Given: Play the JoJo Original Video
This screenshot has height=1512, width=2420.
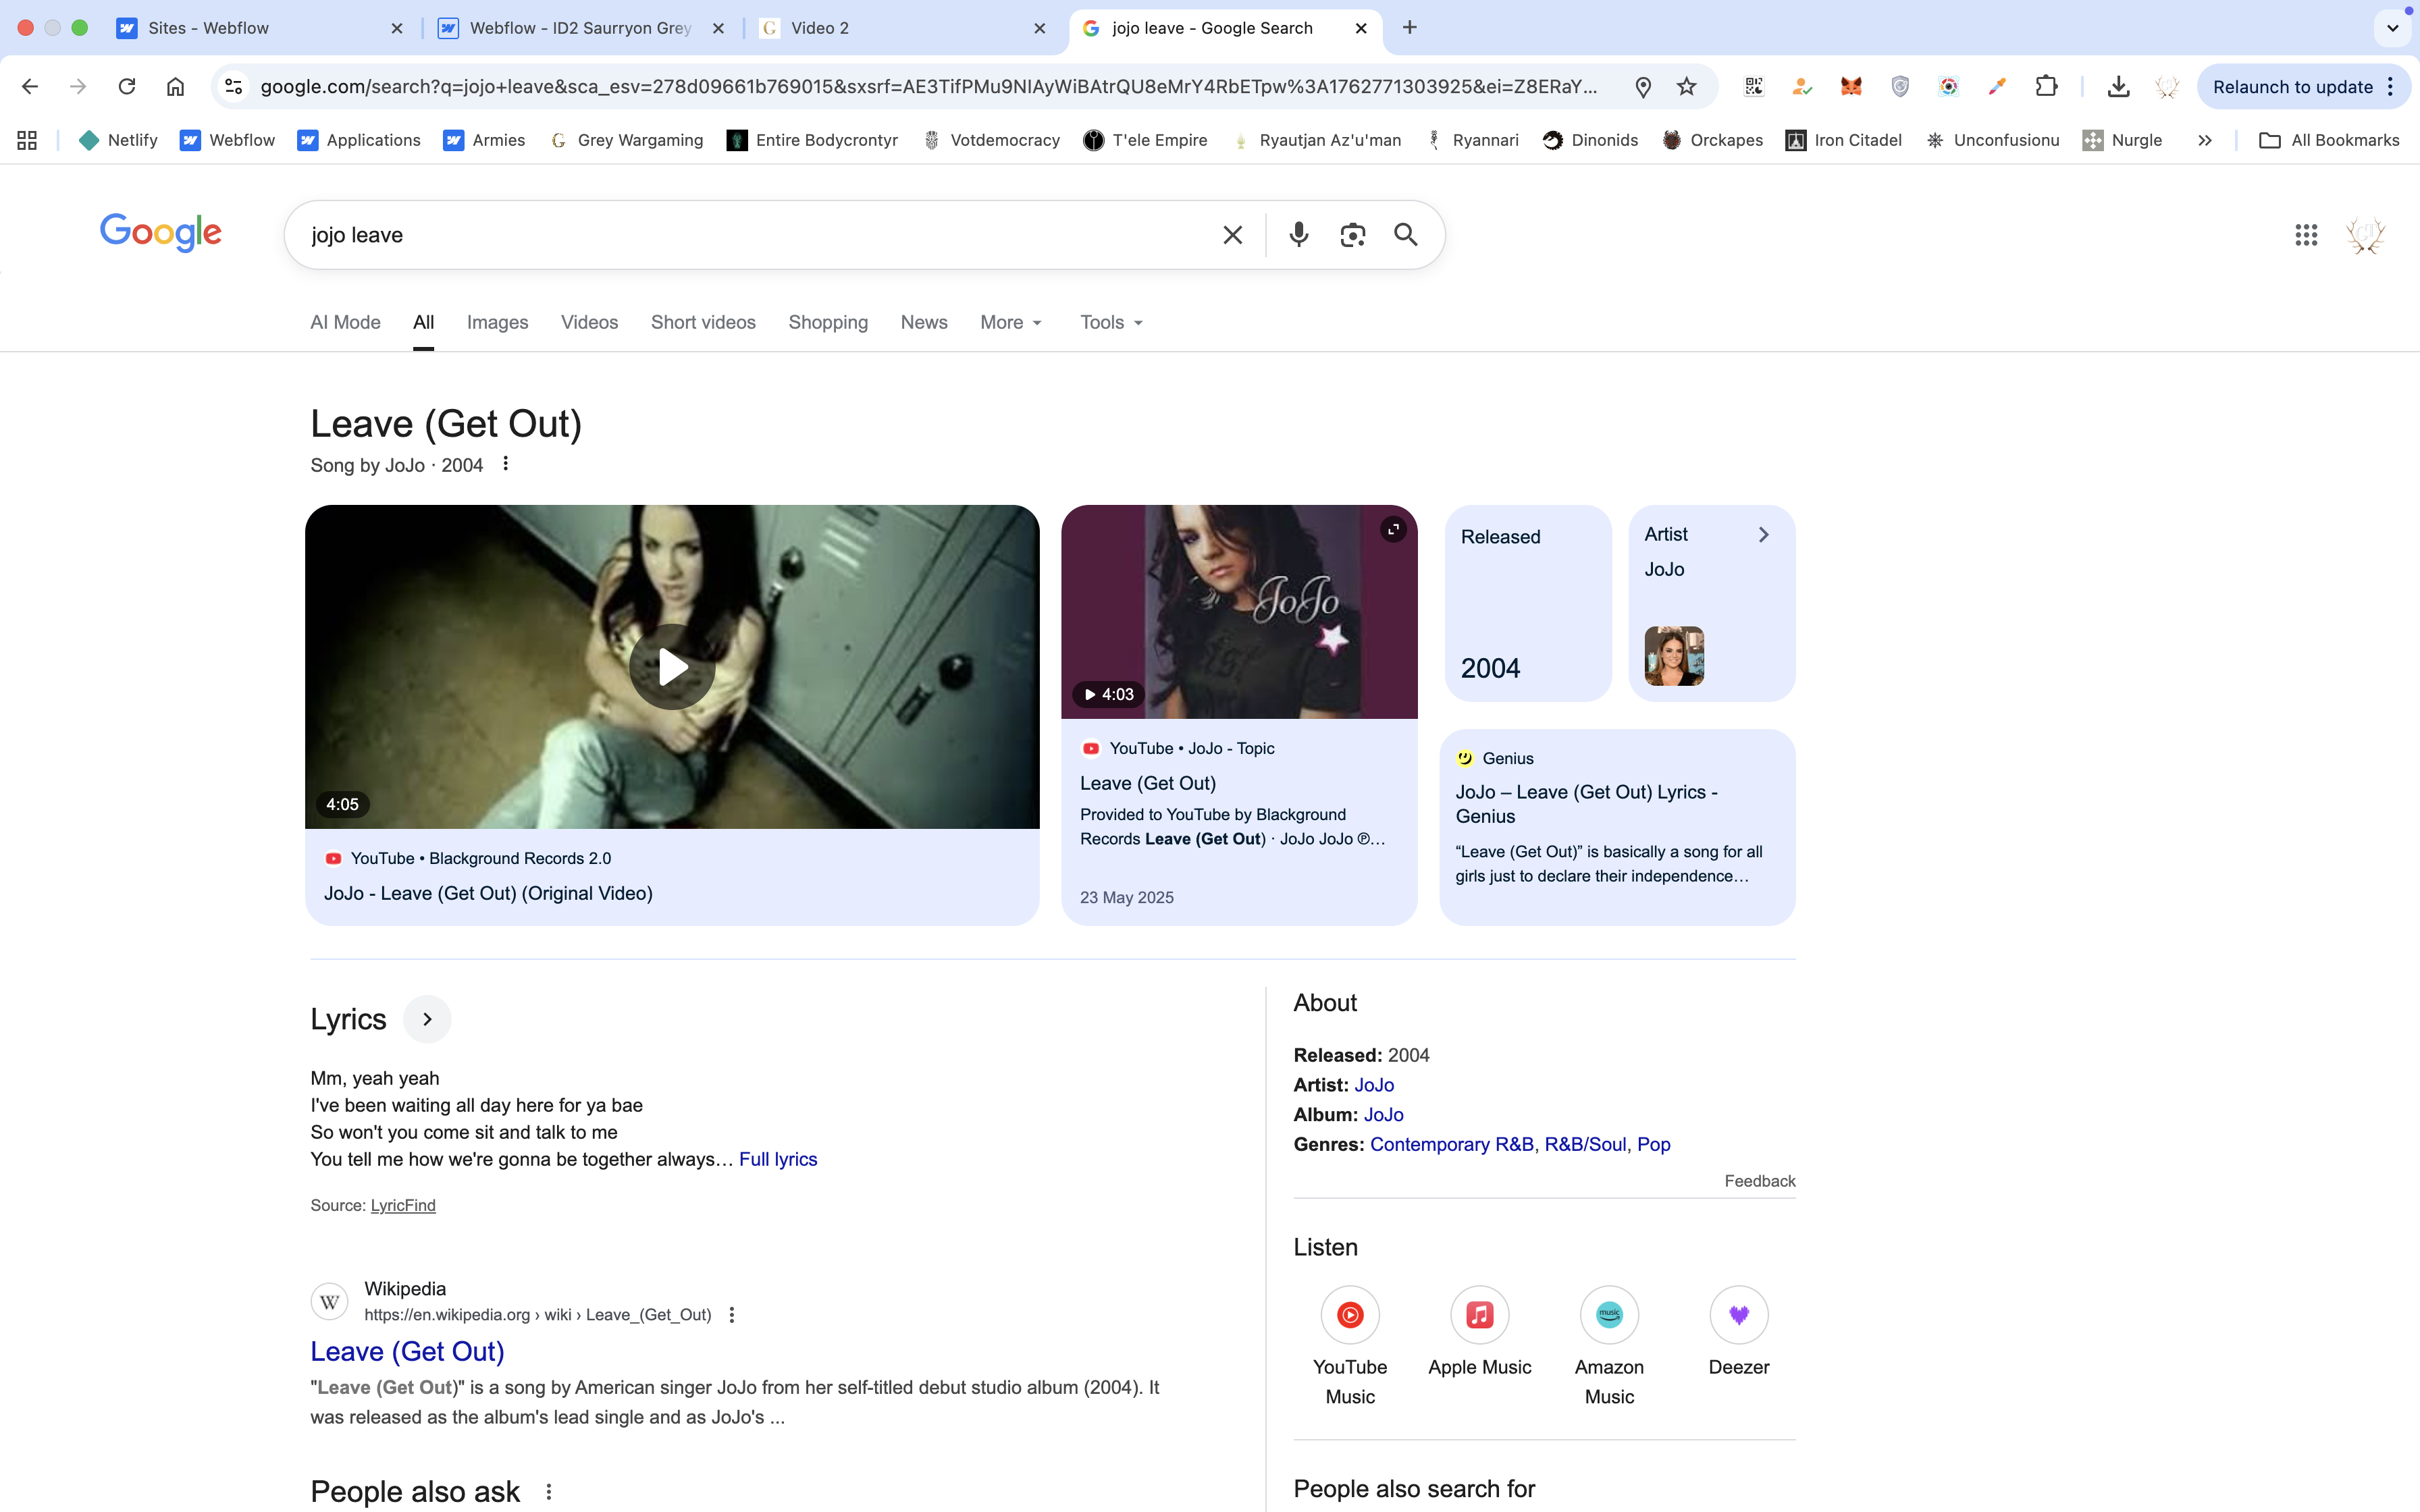Looking at the screenshot, I should (672, 667).
